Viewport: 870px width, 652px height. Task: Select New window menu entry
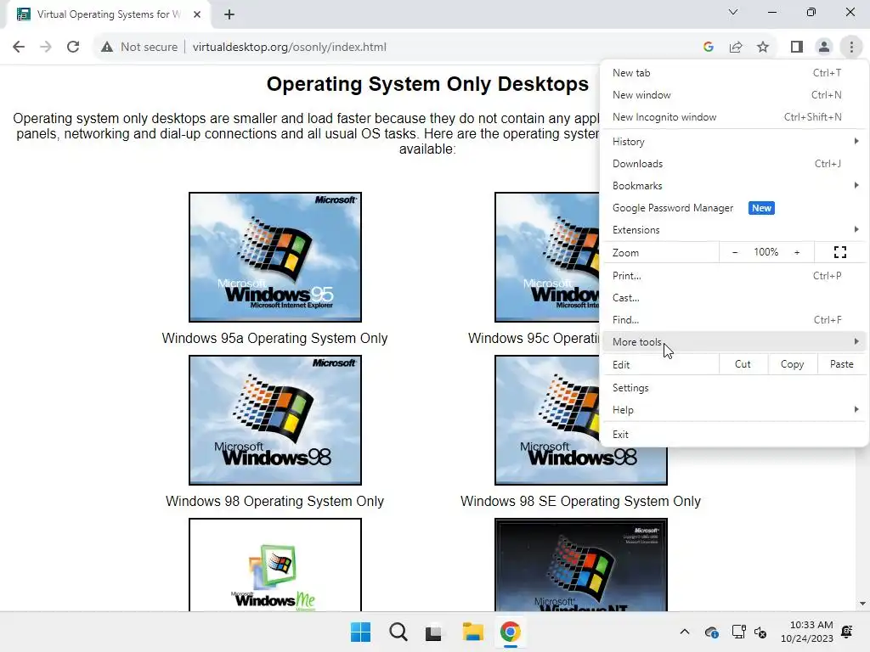(735, 95)
